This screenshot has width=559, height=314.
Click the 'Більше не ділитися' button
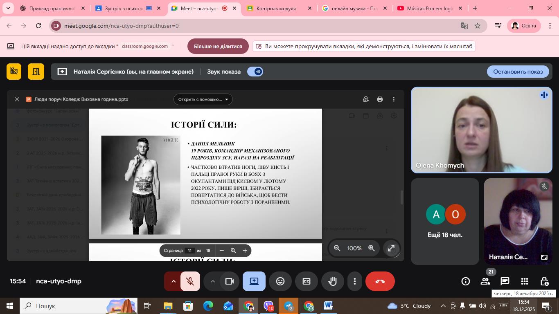coord(218,46)
